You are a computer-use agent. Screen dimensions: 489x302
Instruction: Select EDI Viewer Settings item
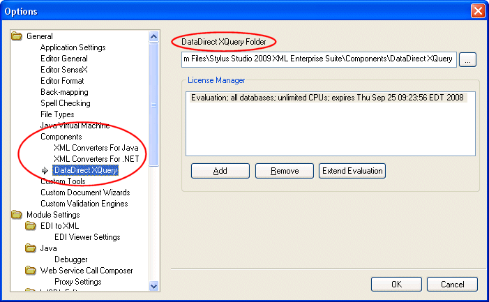point(87,237)
